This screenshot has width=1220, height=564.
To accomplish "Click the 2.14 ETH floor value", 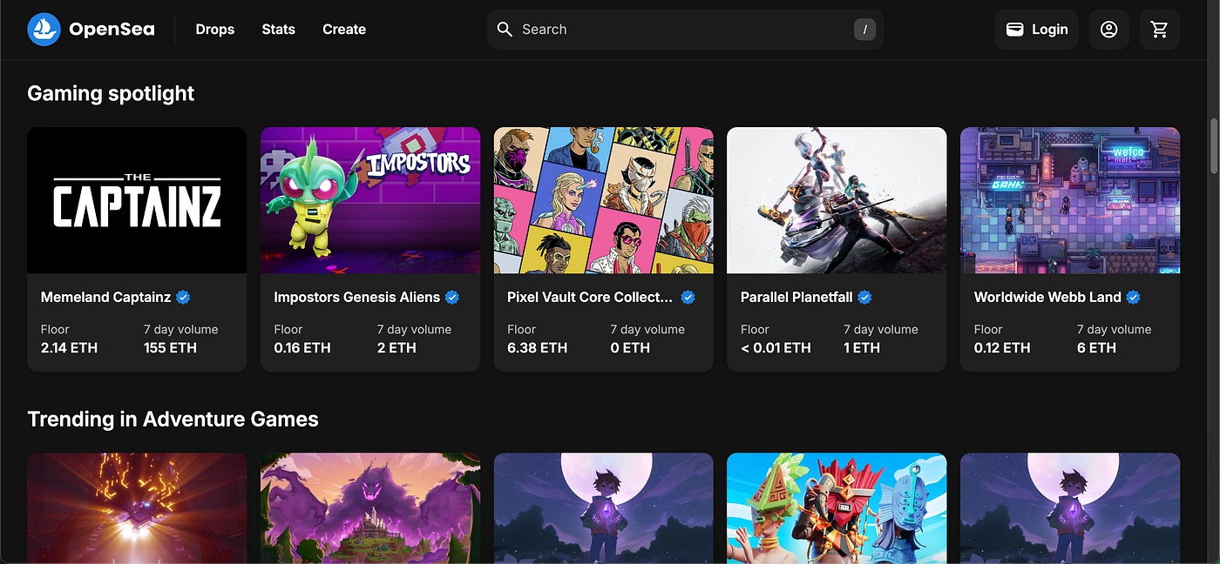I will [x=69, y=348].
